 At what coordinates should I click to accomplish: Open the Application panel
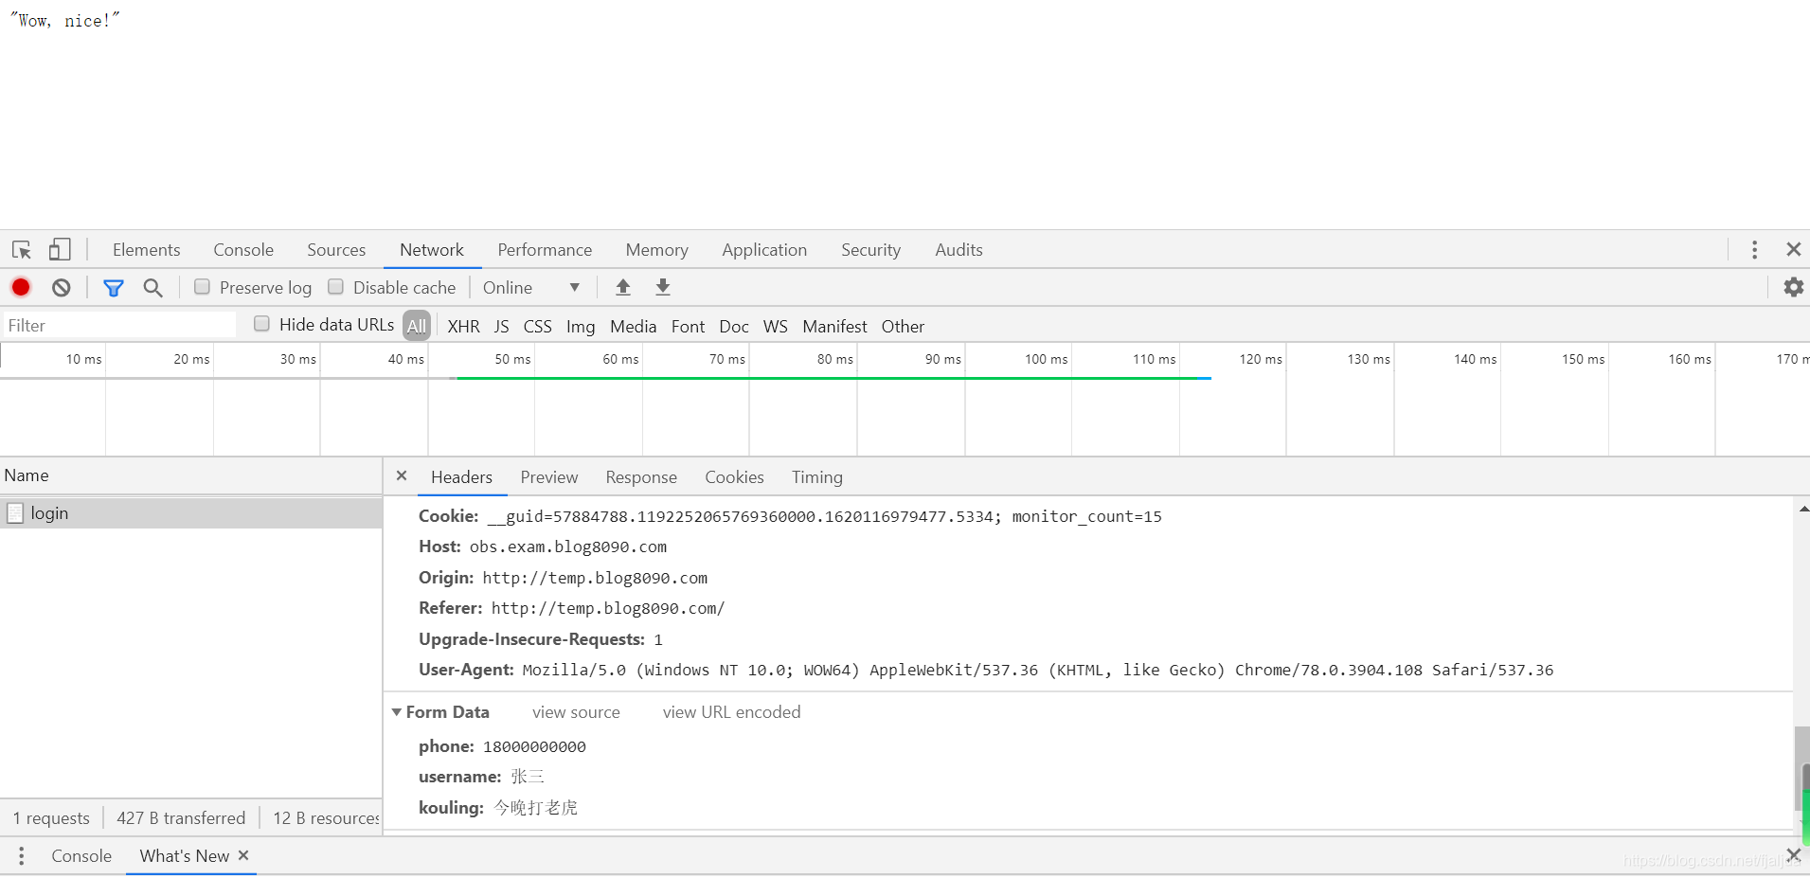[764, 250]
